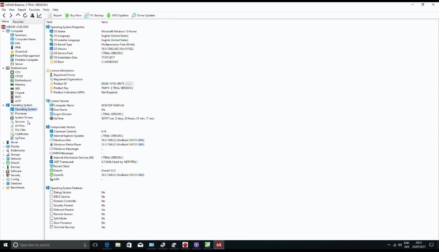Switch to the Favorites tab
This screenshot has width=439, height=252.
[x=18, y=22]
